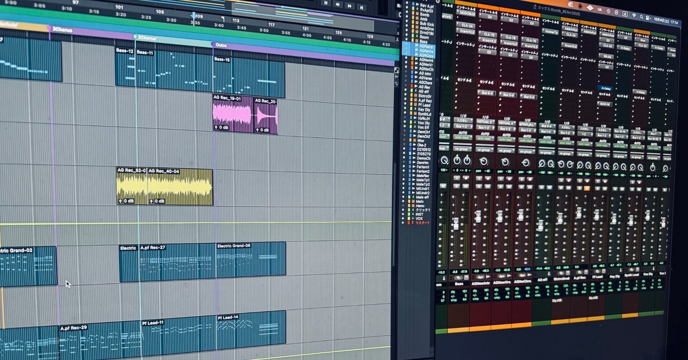The width and height of the screenshot is (688, 360).
Task: Click the AGNewIntr pan knob
Action: tap(484, 161)
